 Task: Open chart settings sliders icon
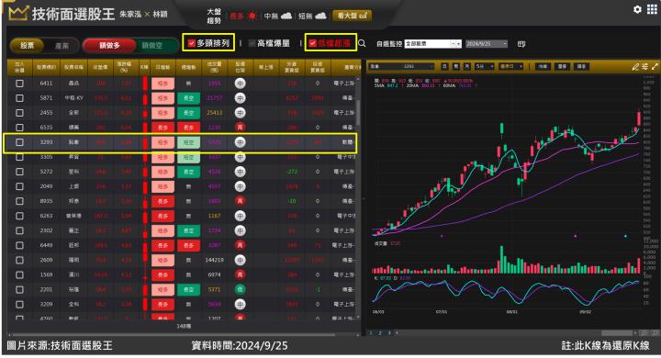click(645, 67)
